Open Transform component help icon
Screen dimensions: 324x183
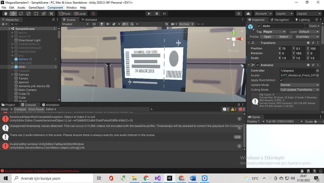(308, 43)
